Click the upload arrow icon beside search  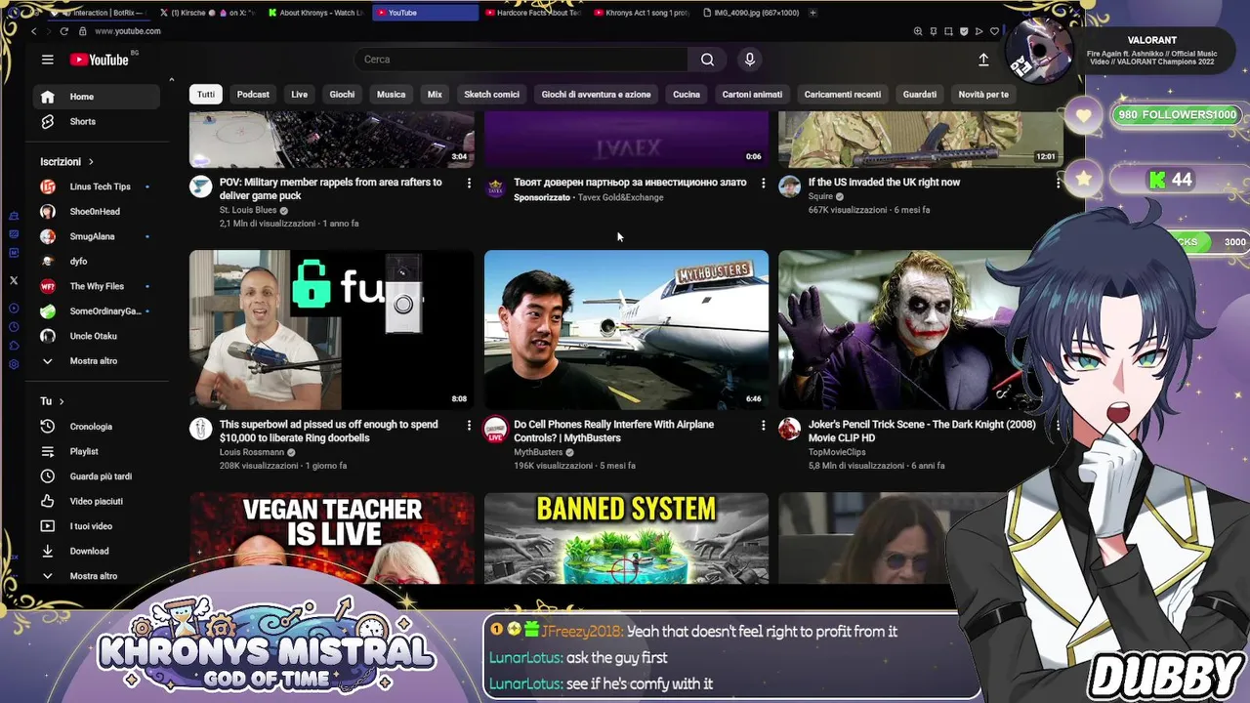click(983, 60)
